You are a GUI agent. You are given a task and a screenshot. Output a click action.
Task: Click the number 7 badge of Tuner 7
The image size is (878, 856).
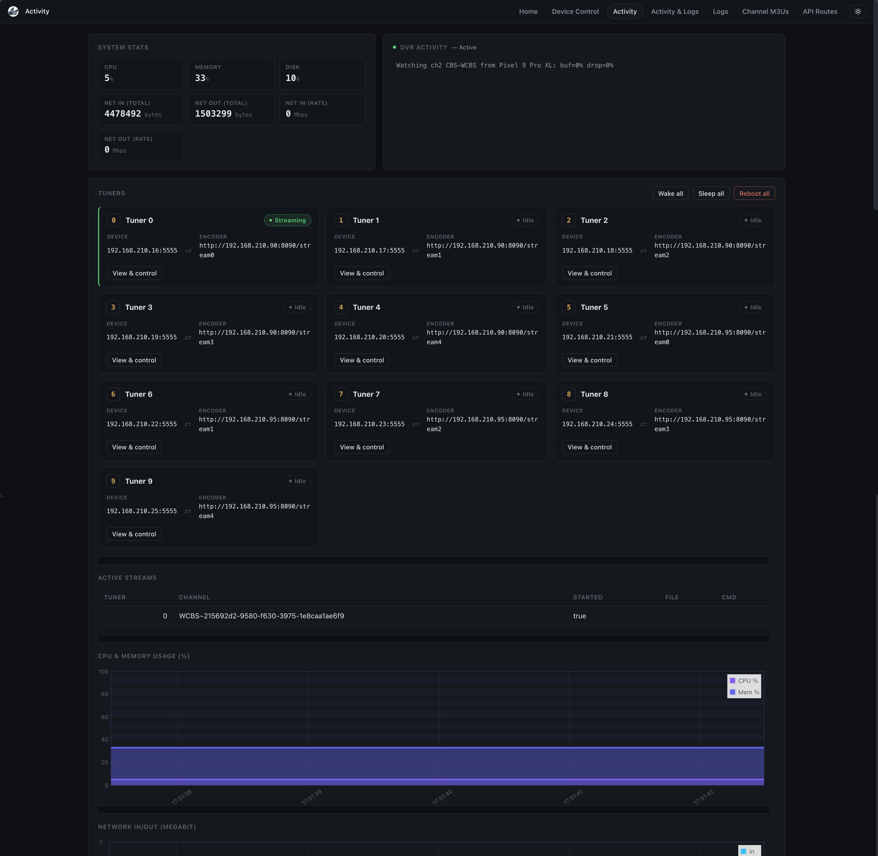tap(341, 394)
